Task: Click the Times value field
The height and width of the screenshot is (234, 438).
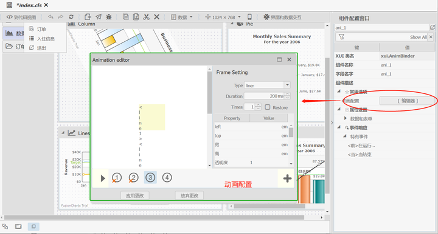Action: 249,107
